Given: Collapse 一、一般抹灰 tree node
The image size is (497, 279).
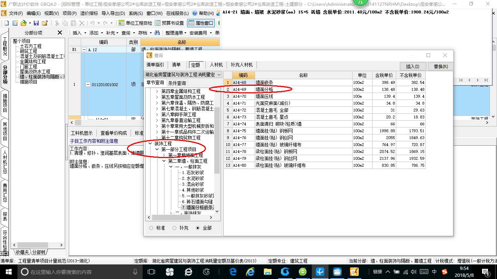Looking at the screenshot, I should 170,167.
